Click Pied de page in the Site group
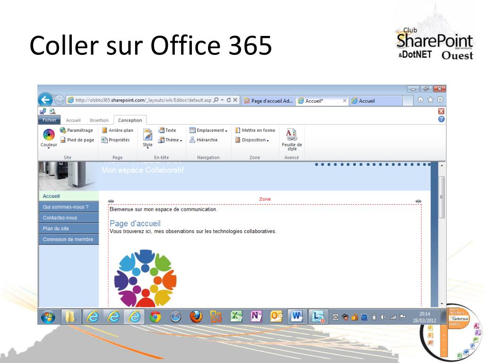The image size is (484, 363). pyautogui.click(x=77, y=140)
